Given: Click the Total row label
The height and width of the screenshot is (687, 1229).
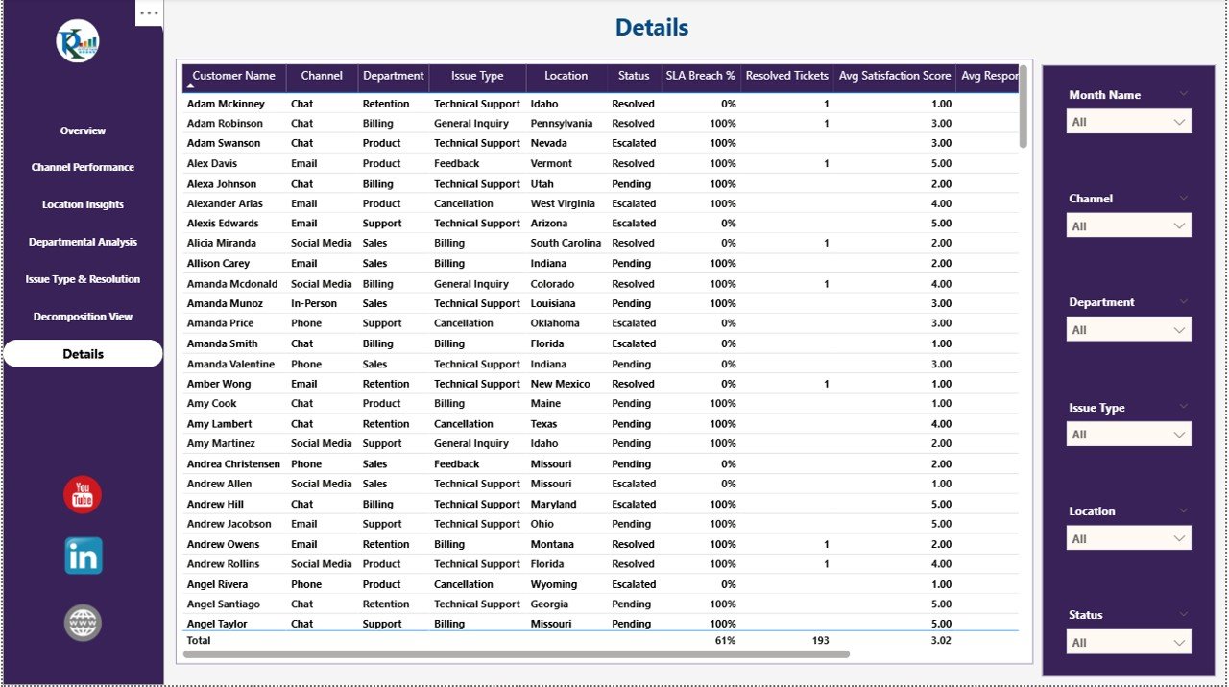Looking at the screenshot, I should [198, 640].
